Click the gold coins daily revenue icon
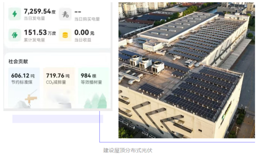 pos(65,35)
